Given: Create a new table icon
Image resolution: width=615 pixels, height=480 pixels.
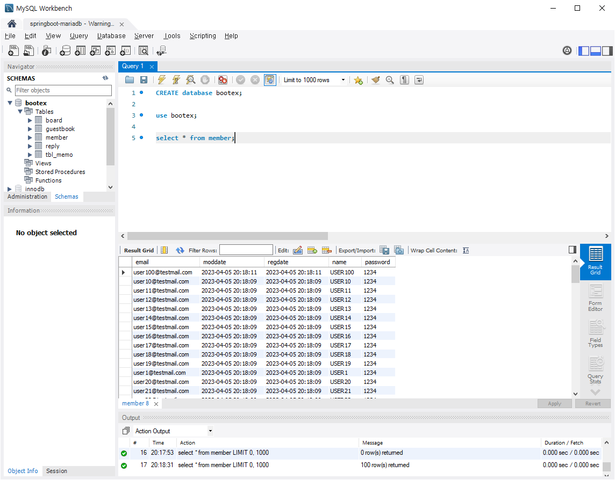Looking at the screenshot, I should (80, 50).
